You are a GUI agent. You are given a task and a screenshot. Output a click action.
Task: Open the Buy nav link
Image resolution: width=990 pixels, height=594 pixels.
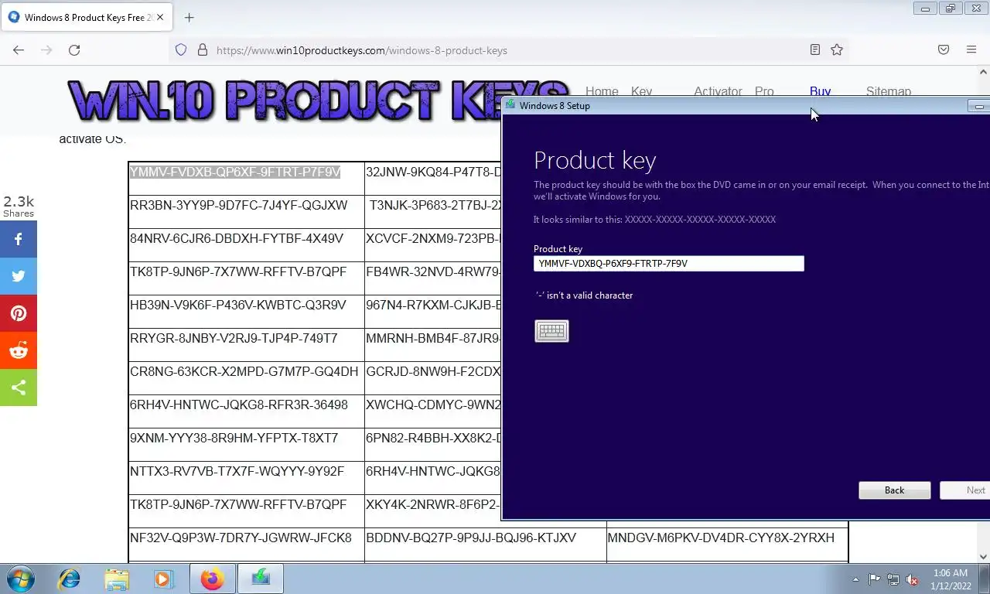click(820, 91)
